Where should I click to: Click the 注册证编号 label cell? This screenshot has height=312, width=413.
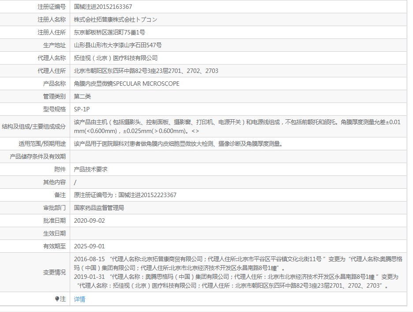tap(52, 7)
